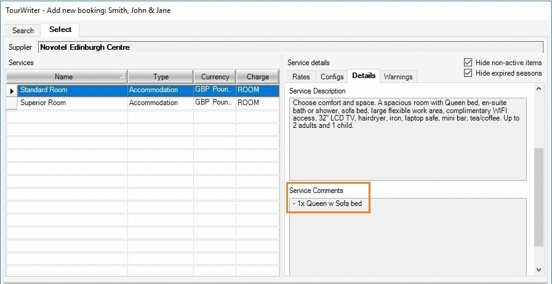552x284 pixels.
Task: Click the Supplier field showing Novotel Edinburgh Centre
Action: click(x=289, y=47)
